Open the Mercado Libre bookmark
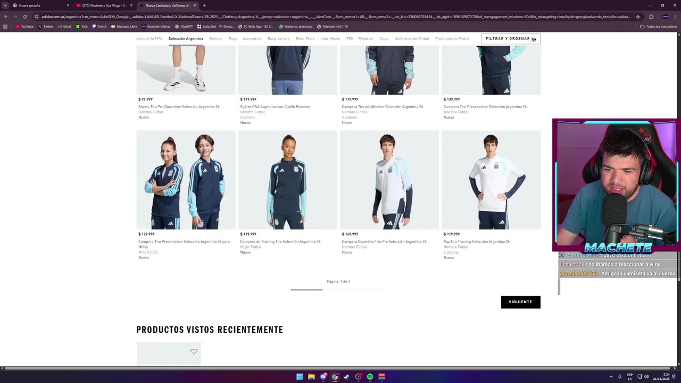The height and width of the screenshot is (383, 681). tap(124, 26)
